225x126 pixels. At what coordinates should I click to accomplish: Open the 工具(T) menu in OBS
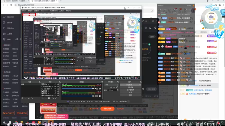coord(62,11)
